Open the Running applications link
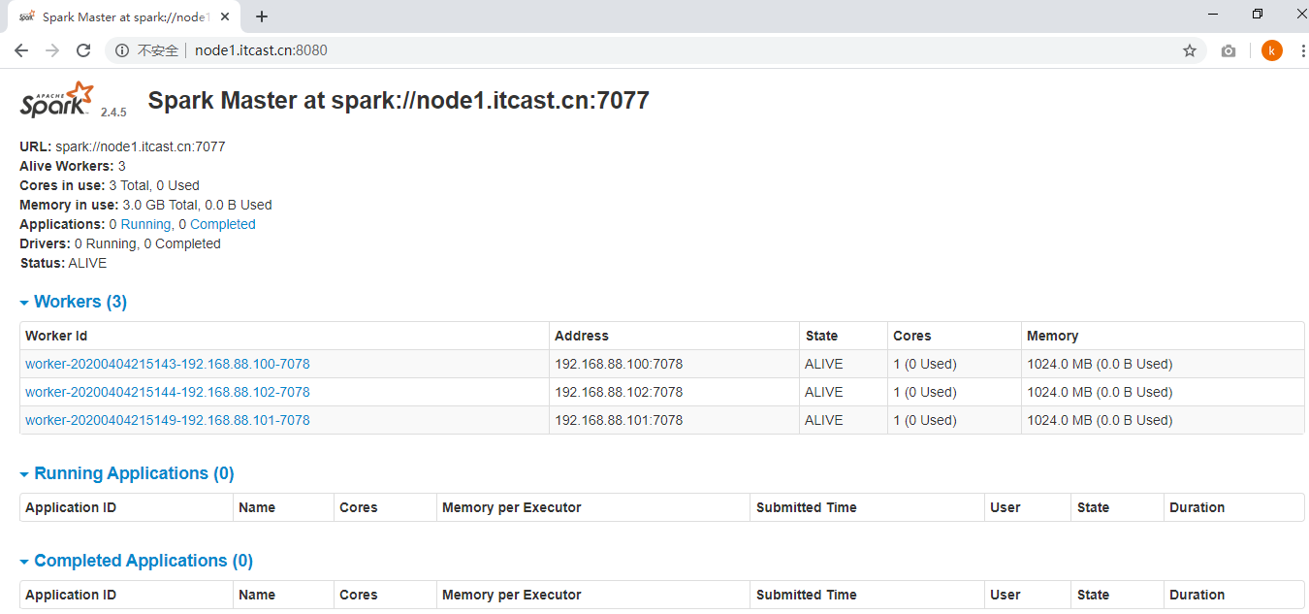The image size is (1309, 614). pyautogui.click(x=145, y=224)
